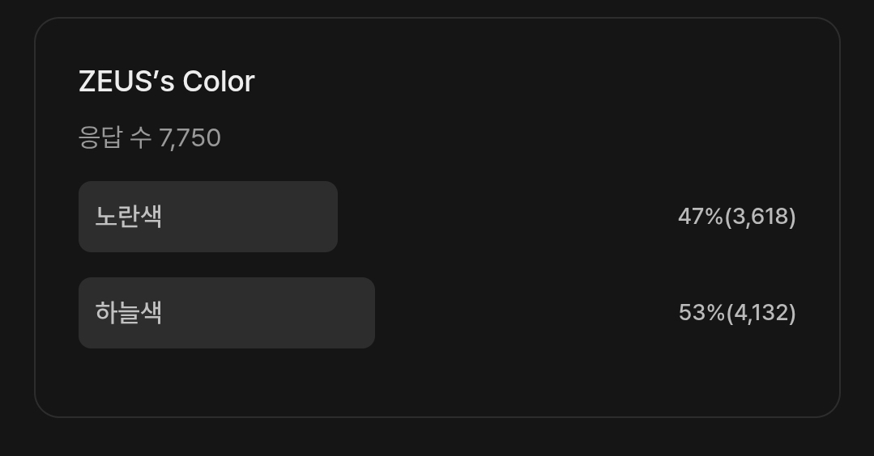The height and width of the screenshot is (456, 874).
Task: Click the 47% percentage value
Action: (700, 217)
